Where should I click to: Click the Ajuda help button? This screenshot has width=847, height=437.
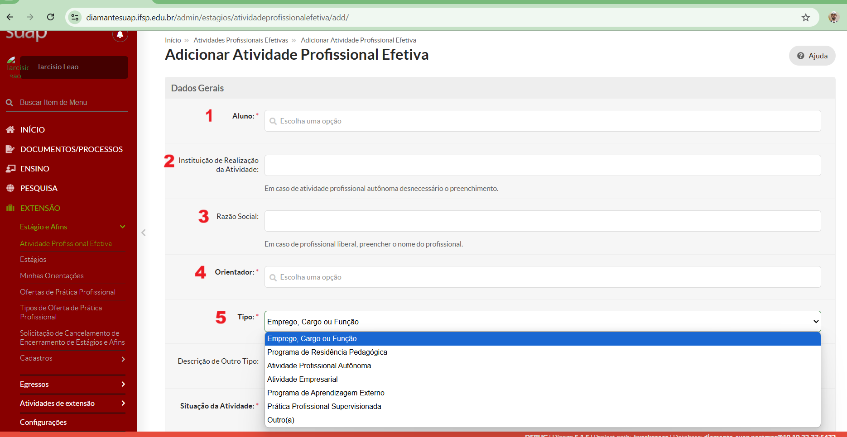(x=812, y=56)
